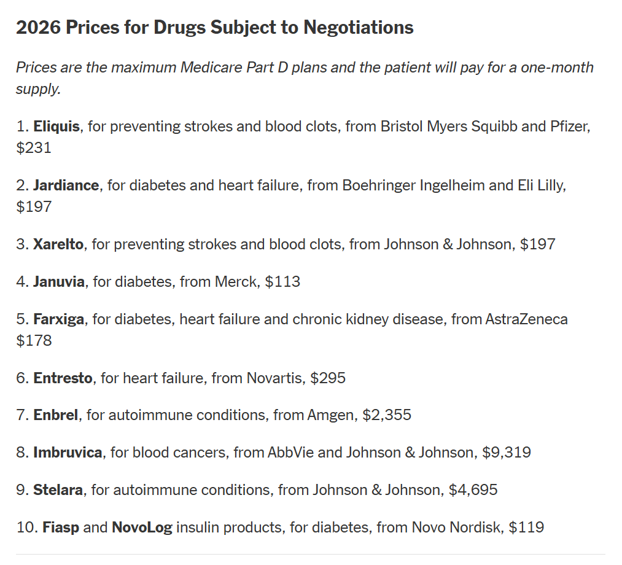Image resolution: width=622 pixels, height=565 pixels.
Task: Select the $2,355 Enbrel price
Action: pos(387,415)
